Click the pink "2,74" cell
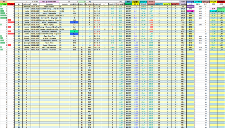Viewport: 225px width, 128px height. tap(213, 9)
